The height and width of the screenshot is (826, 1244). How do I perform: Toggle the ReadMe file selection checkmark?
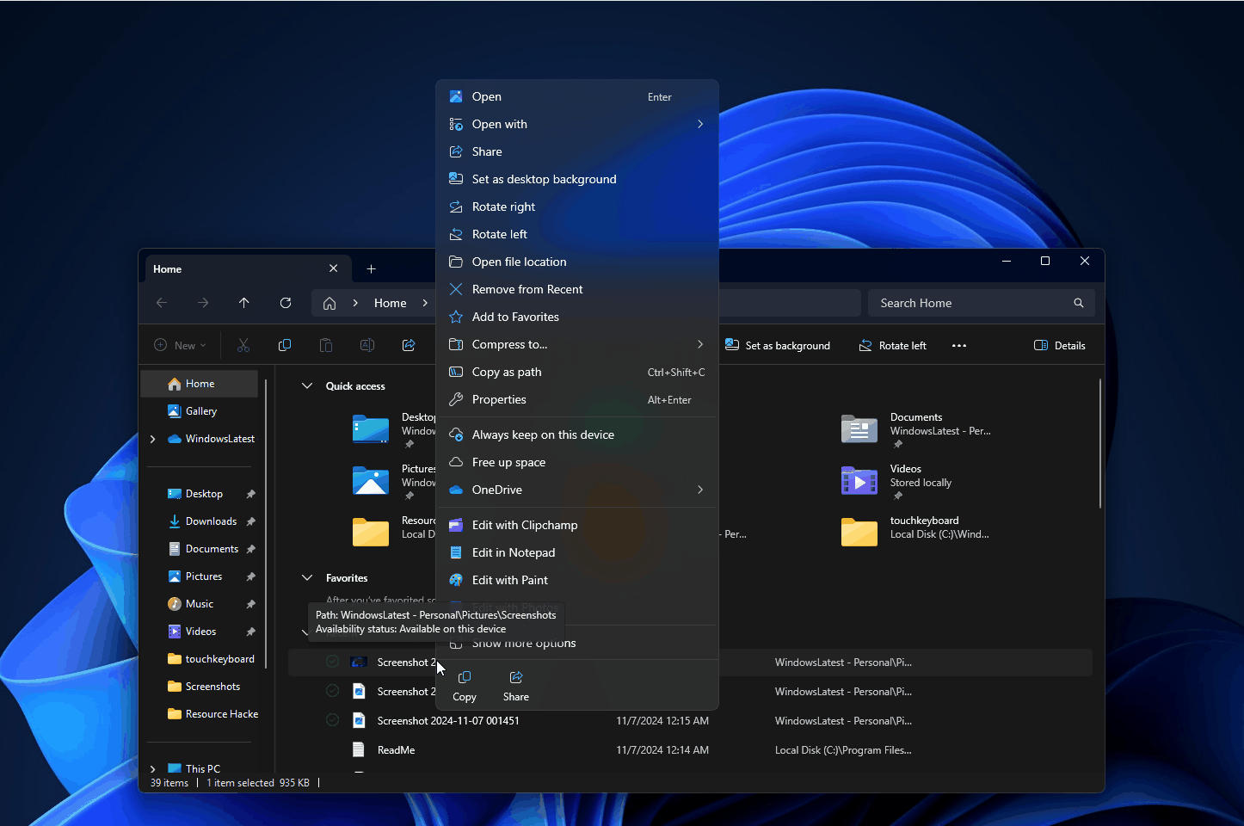[x=332, y=749]
